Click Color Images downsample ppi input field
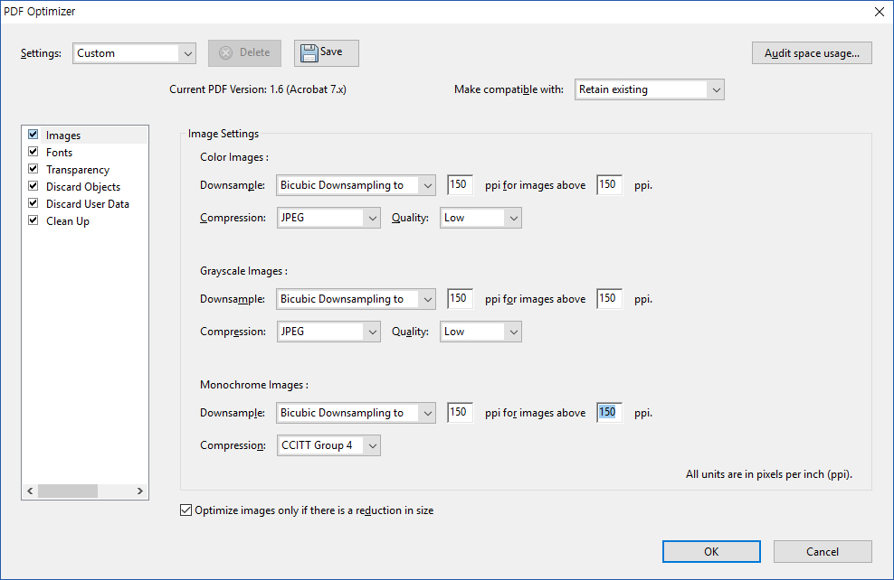This screenshot has width=894, height=580. (x=460, y=185)
